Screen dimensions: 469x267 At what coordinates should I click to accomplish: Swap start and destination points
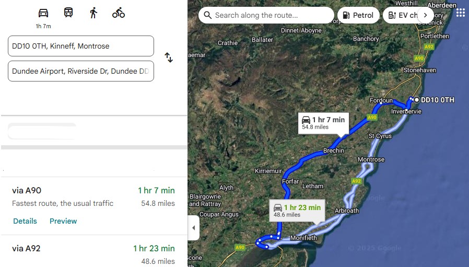169,57
